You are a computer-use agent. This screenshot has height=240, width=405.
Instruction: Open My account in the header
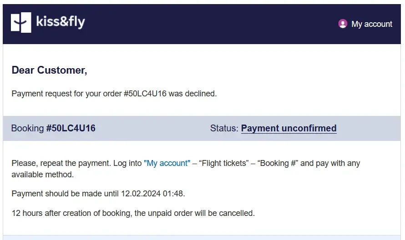[x=371, y=24]
